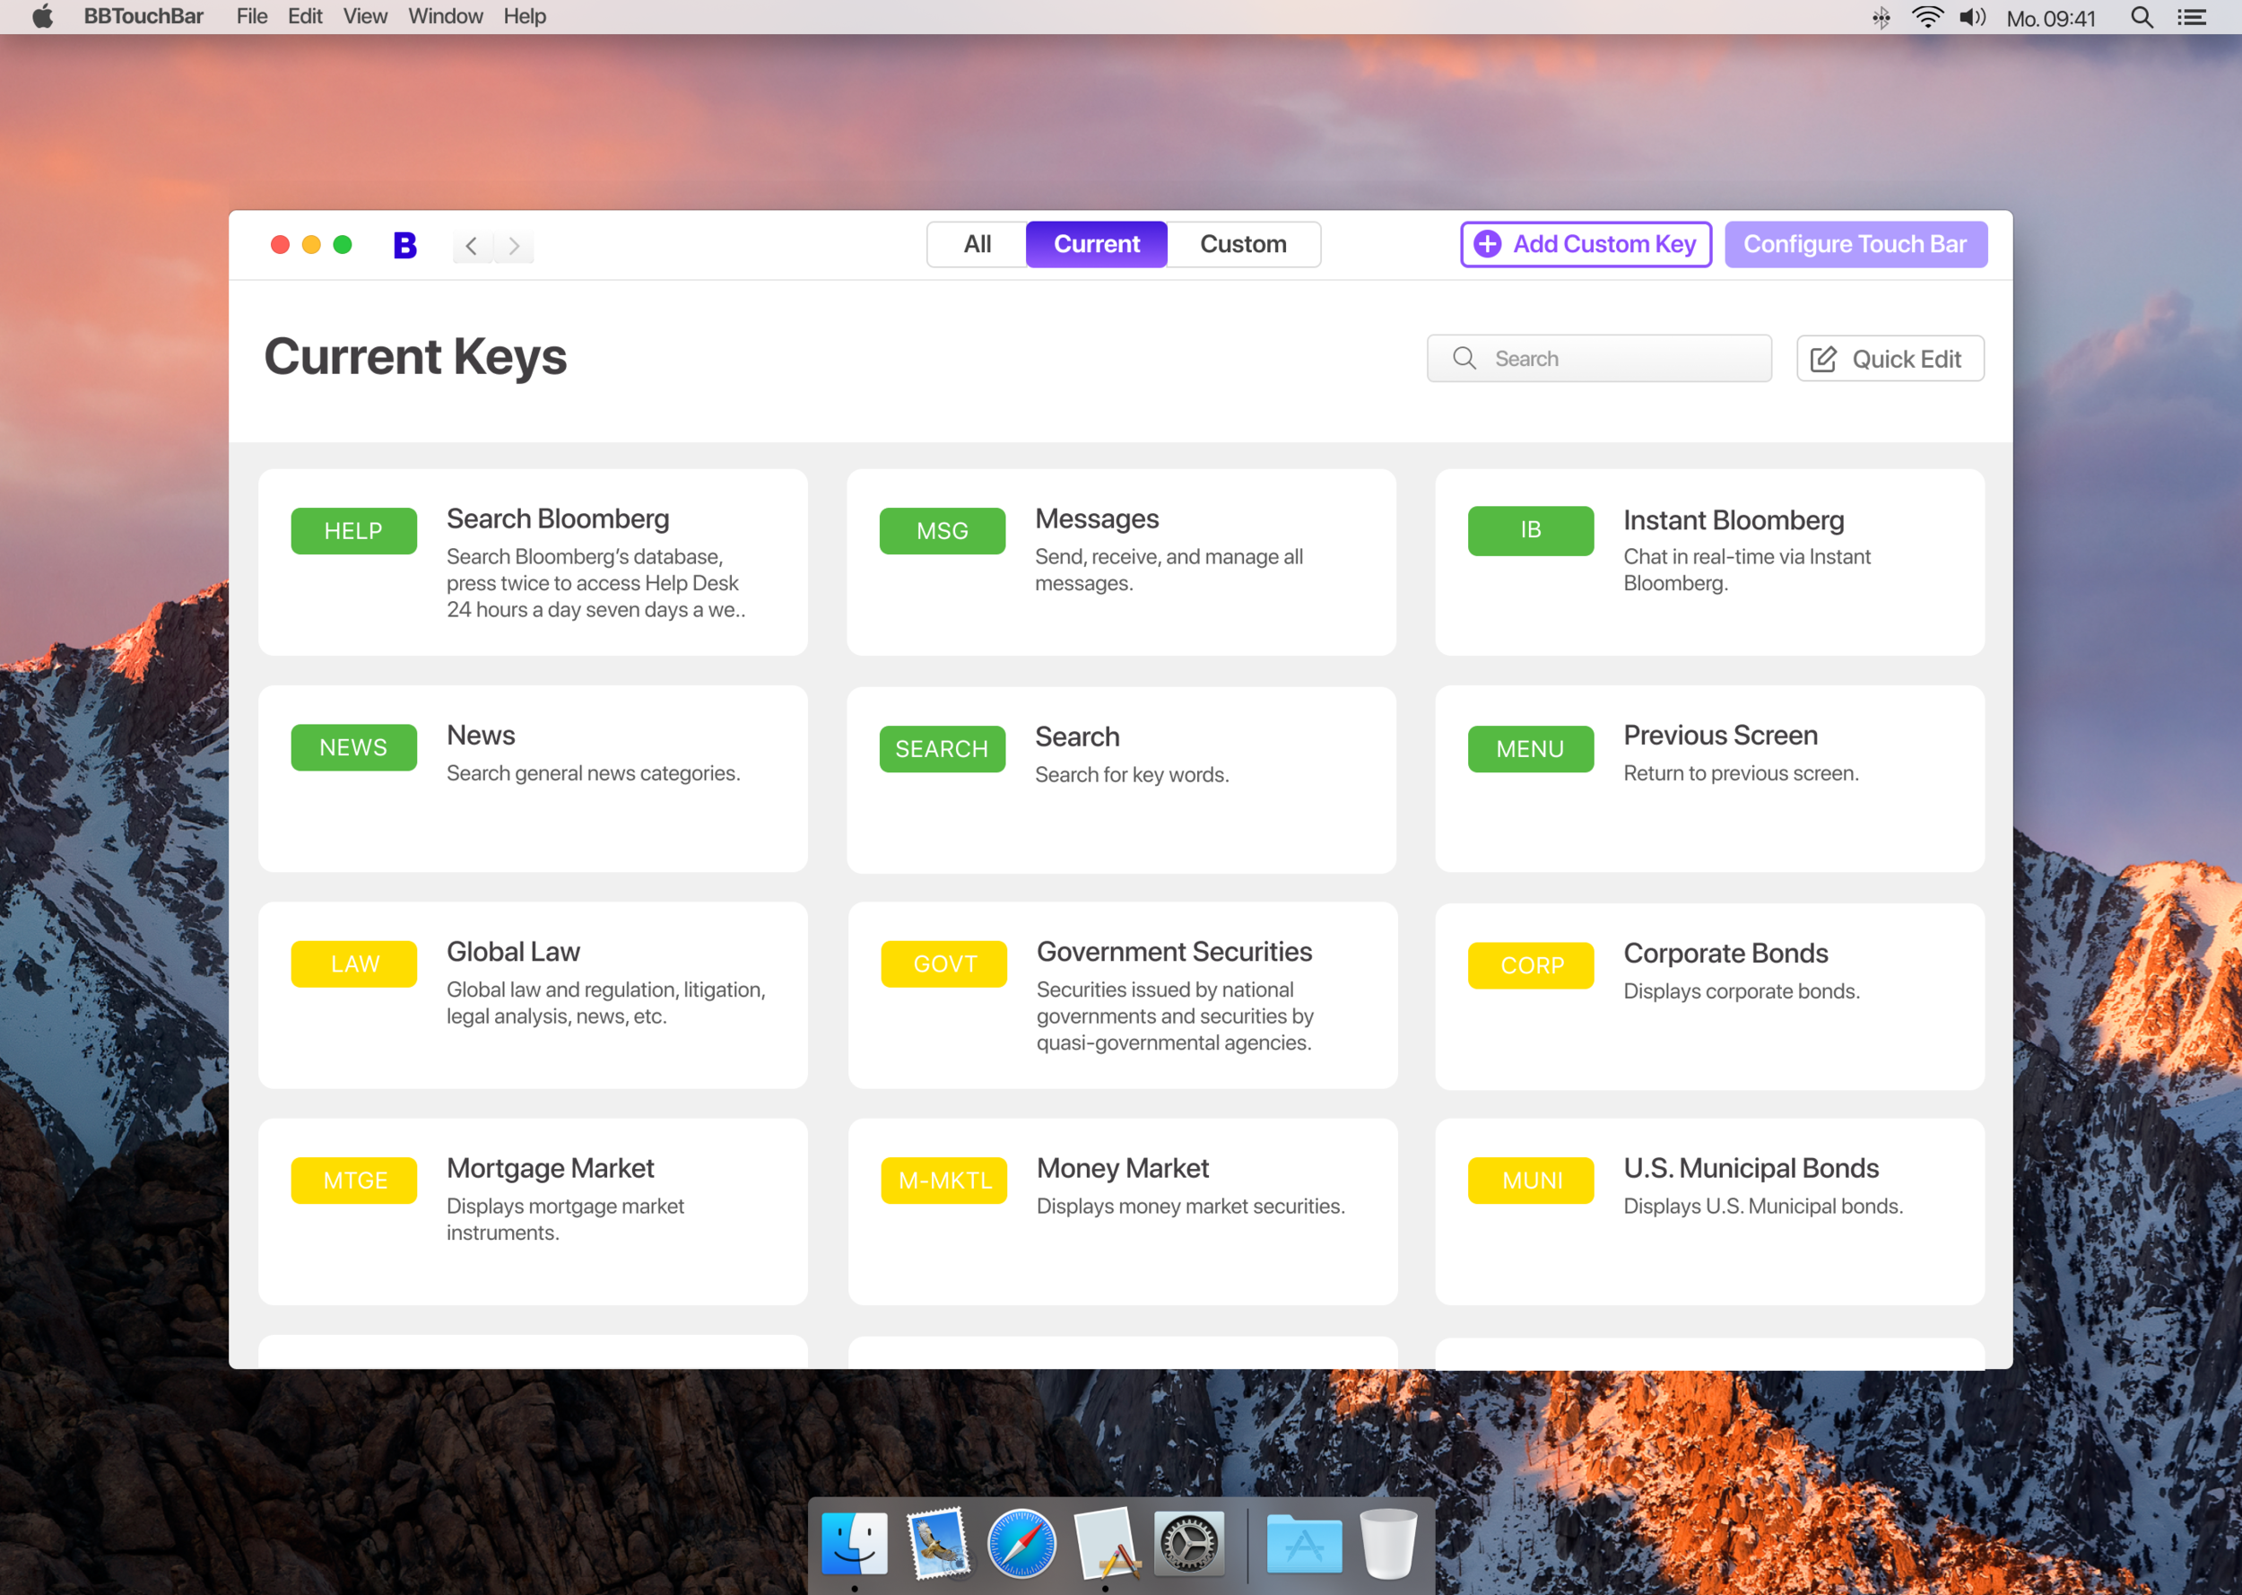Click into the Search keys field

click(1599, 359)
